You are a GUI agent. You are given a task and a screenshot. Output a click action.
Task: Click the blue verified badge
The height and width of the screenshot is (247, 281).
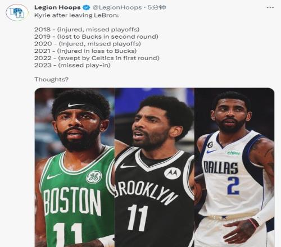coord(87,7)
